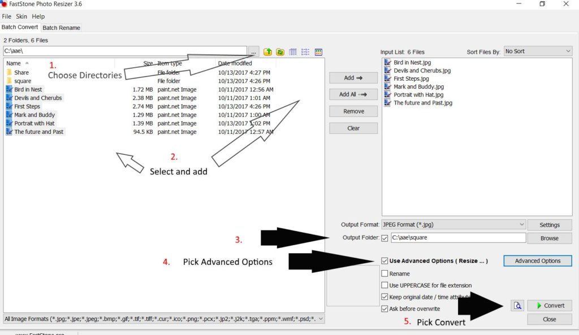Click the Close button below Convert

point(550,319)
